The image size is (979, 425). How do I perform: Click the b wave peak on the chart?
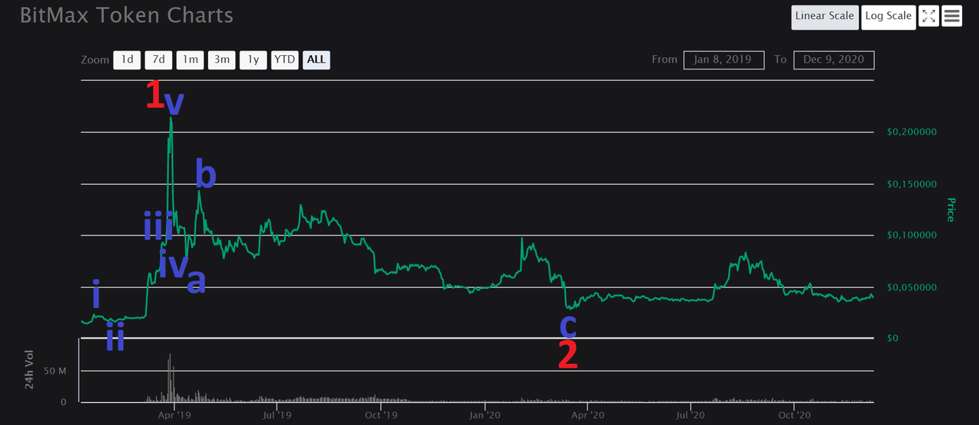200,193
